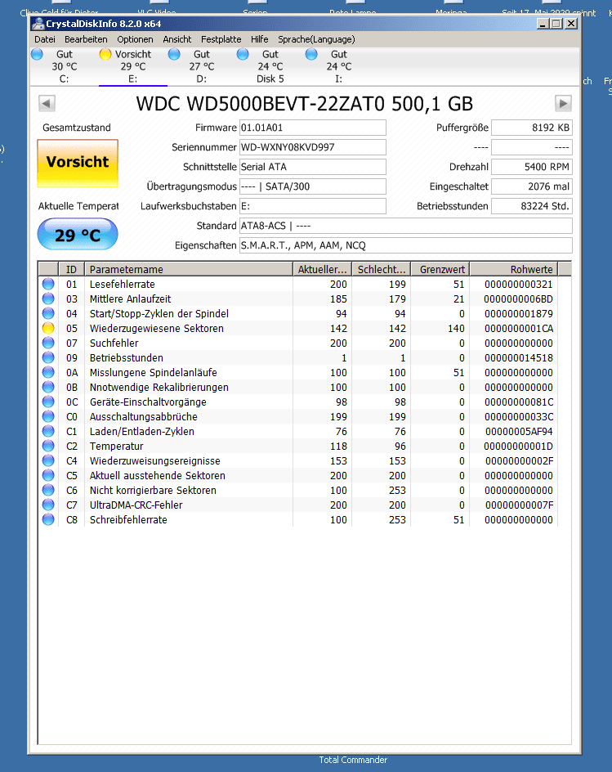The height and width of the screenshot is (772, 612).
Task: Click status icon for Ausschaltungsabbrüche
Action: [x=48, y=416]
